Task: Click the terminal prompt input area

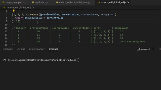Action: pos(78,60)
